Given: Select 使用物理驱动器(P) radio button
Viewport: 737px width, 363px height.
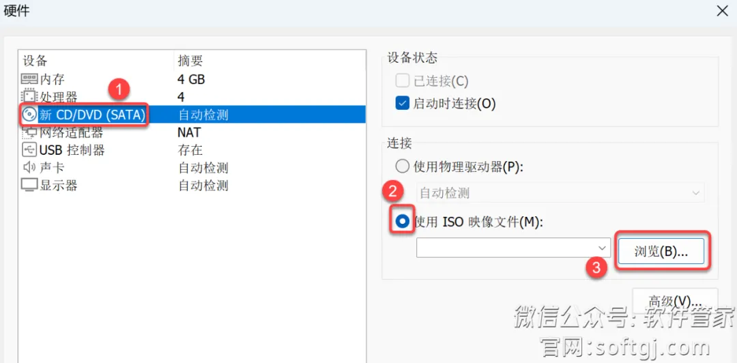Looking at the screenshot, I should click(x=403, y=166).
